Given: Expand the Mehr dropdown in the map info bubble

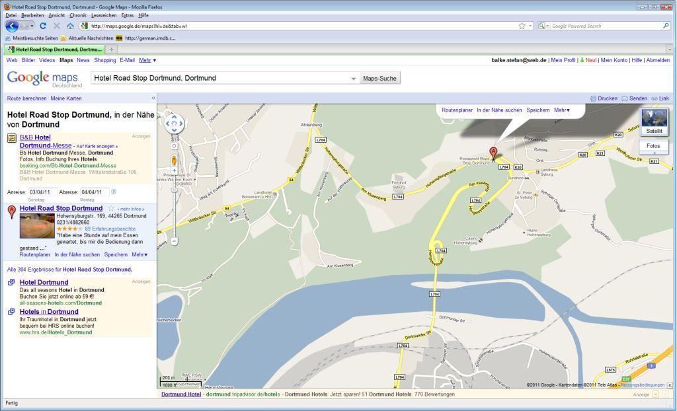Looking at the screenshot, I should click(562, 110).
